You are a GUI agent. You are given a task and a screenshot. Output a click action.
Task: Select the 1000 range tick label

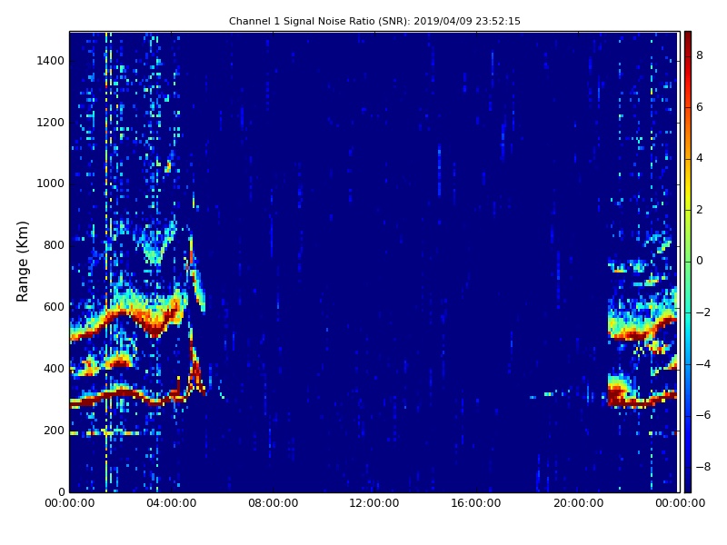50,183
